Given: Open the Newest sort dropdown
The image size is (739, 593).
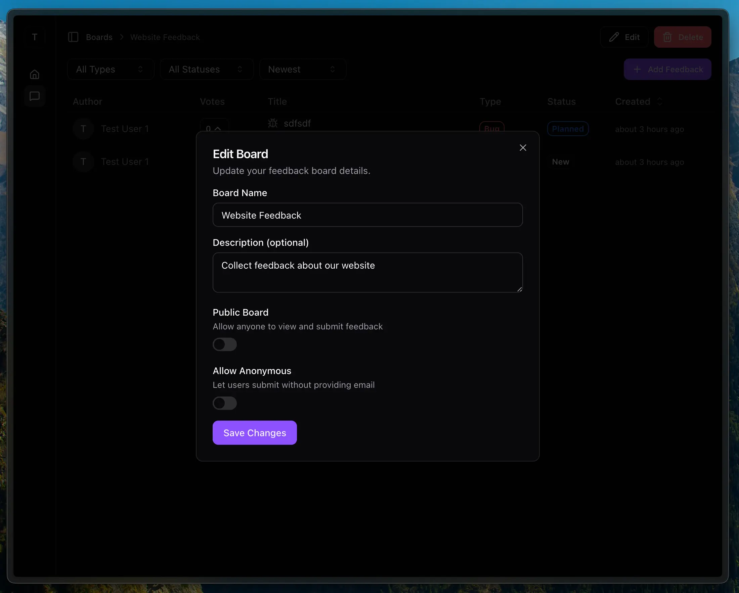Looking at the screenshot, I should coord(302,69).
